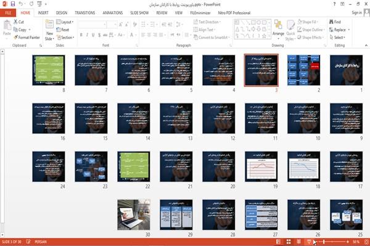
Task: Expand the Layout dropdown
Action: click(x=65, y=22)
